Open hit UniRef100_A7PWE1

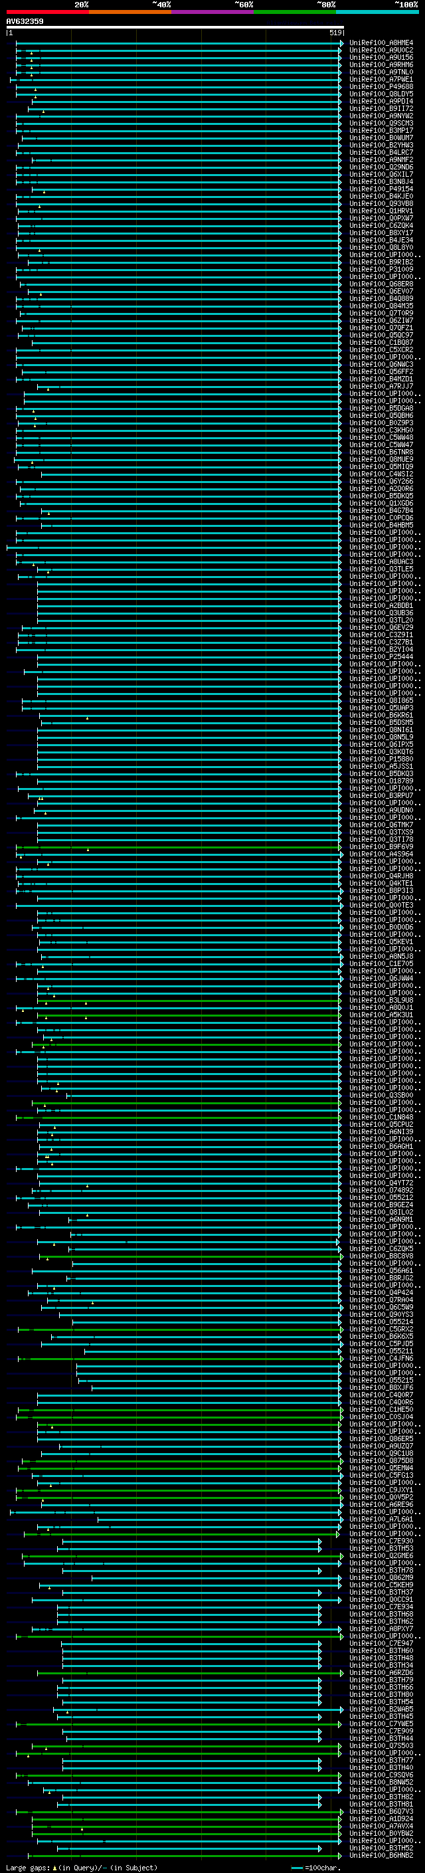[x=381, y=79]
